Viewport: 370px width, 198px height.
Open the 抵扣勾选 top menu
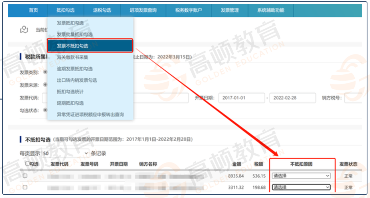pyautogui.click(x=65, y=10)
